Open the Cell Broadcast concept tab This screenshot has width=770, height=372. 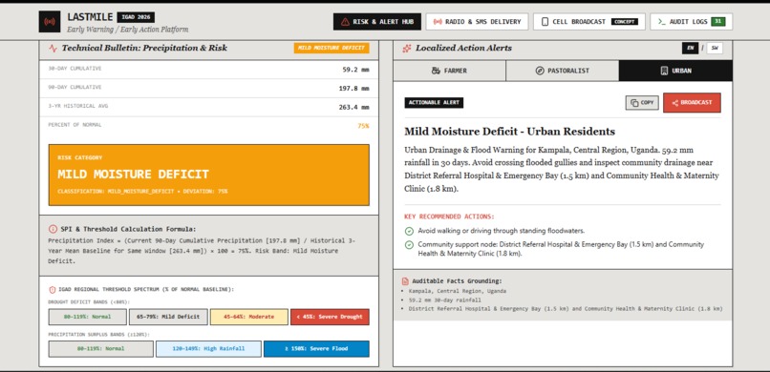589,22
